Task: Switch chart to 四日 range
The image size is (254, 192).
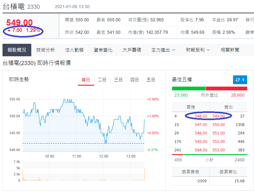Action: coord(135,80)
